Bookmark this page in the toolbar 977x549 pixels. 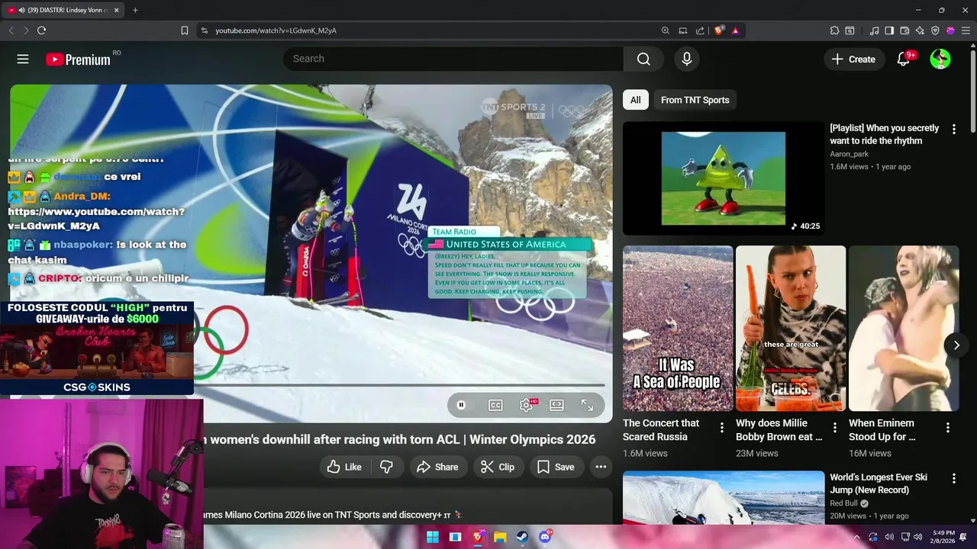[x=185, y=30]
